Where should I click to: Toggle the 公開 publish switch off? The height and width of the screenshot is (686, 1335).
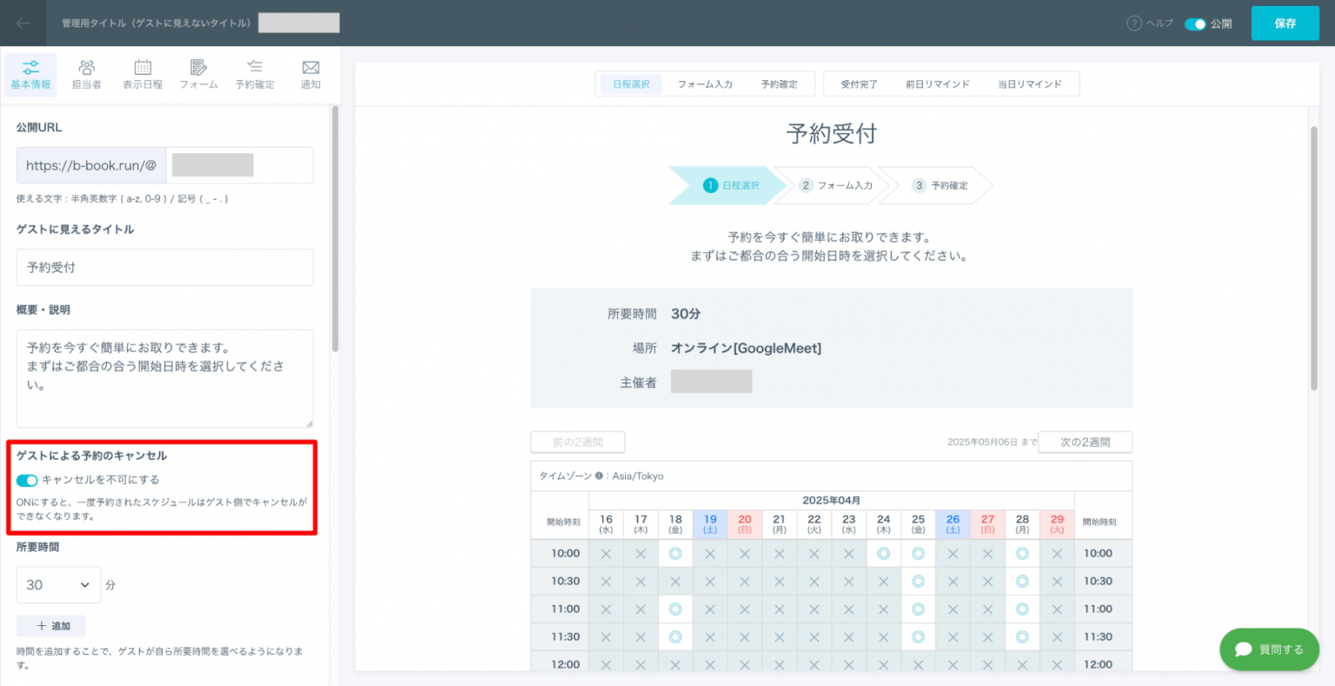[x=1195, y=23]
